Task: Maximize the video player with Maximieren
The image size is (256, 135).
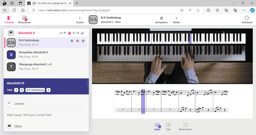Action: click(185, 125)
